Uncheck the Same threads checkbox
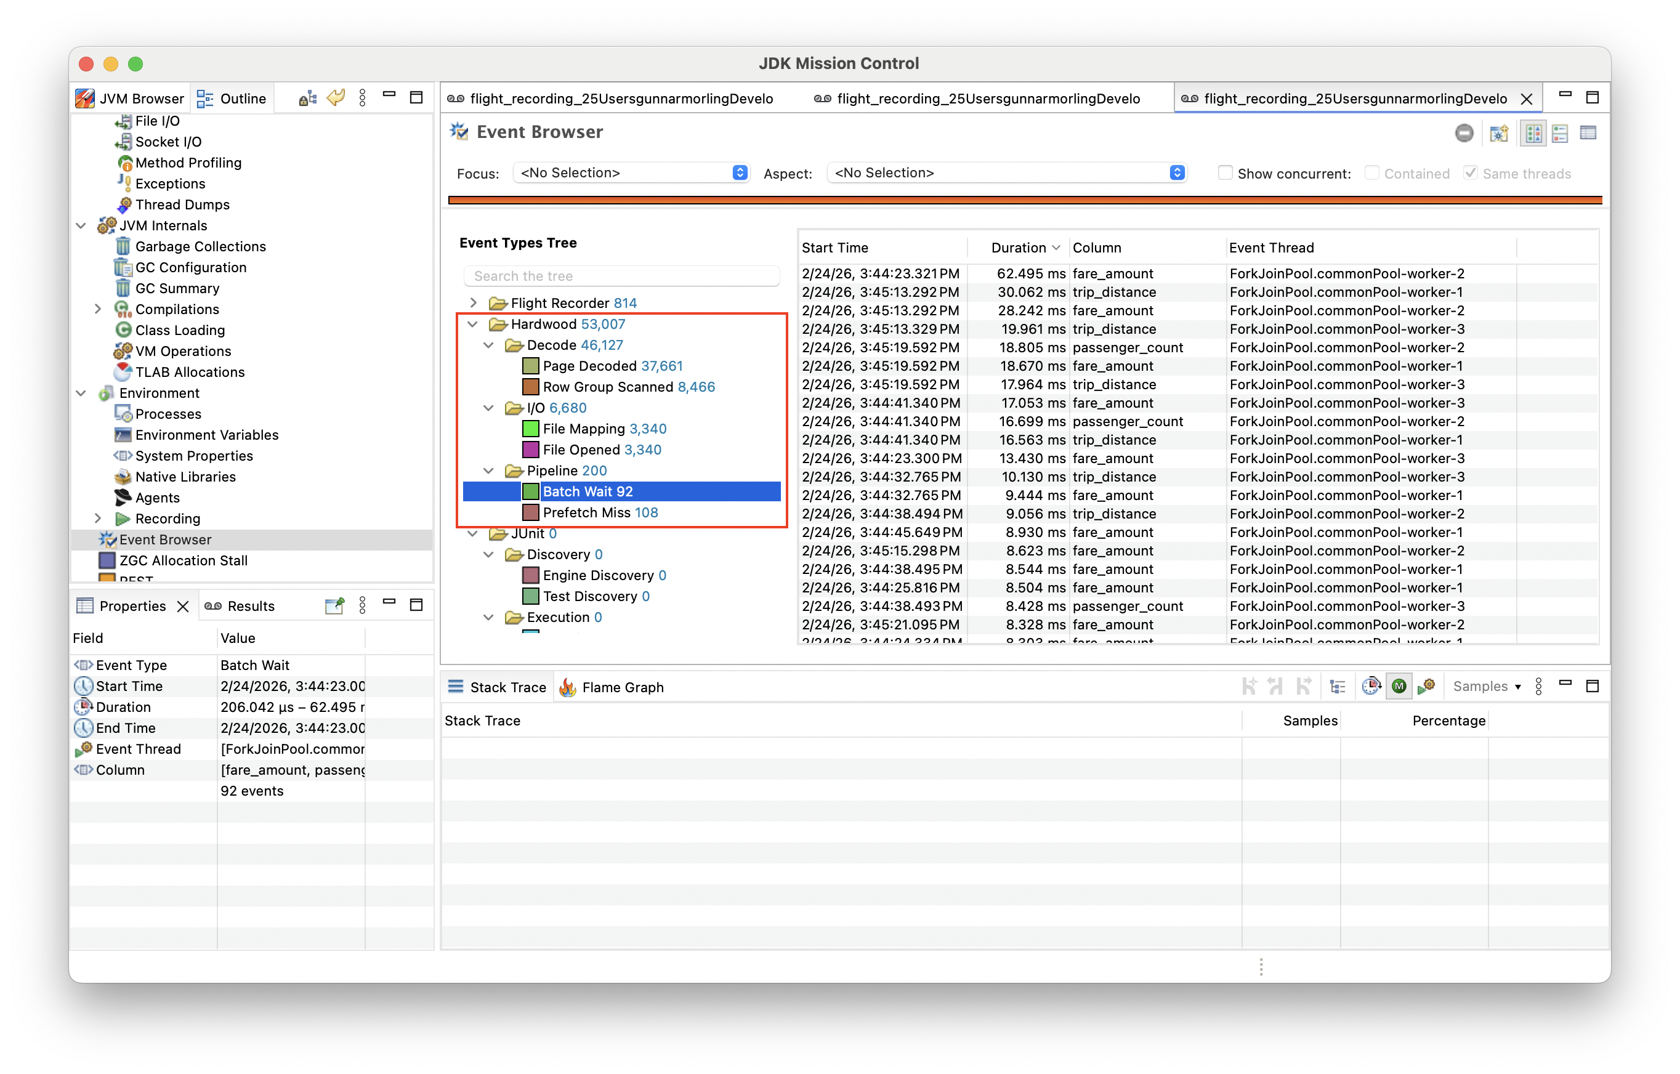 tap(1471, 172)
